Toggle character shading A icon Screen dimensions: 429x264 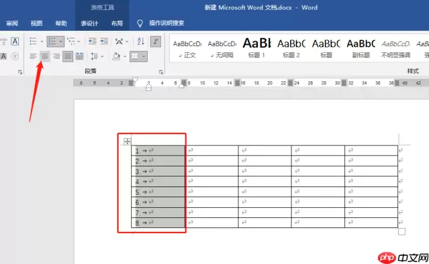[x=4, y=56]
